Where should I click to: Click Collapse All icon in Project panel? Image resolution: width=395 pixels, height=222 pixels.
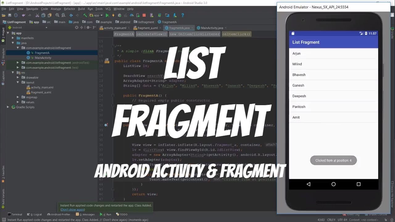[81, 27]
